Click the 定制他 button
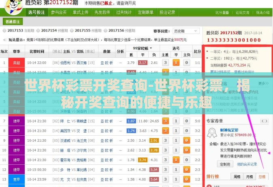This screenshot has height=187, width=273. pos(225,164)
